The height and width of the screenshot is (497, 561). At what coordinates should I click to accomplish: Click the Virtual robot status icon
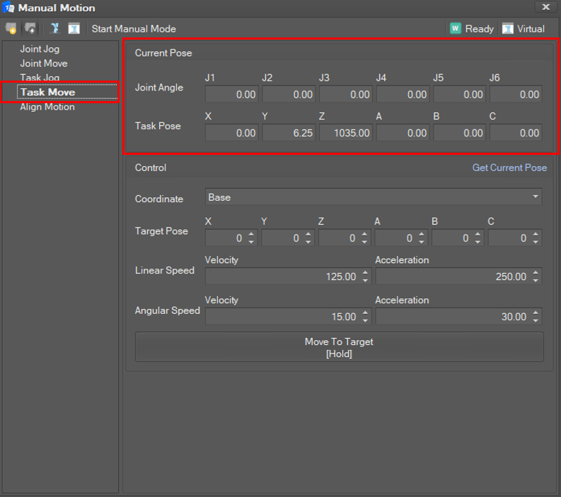(x=507, y=29)
